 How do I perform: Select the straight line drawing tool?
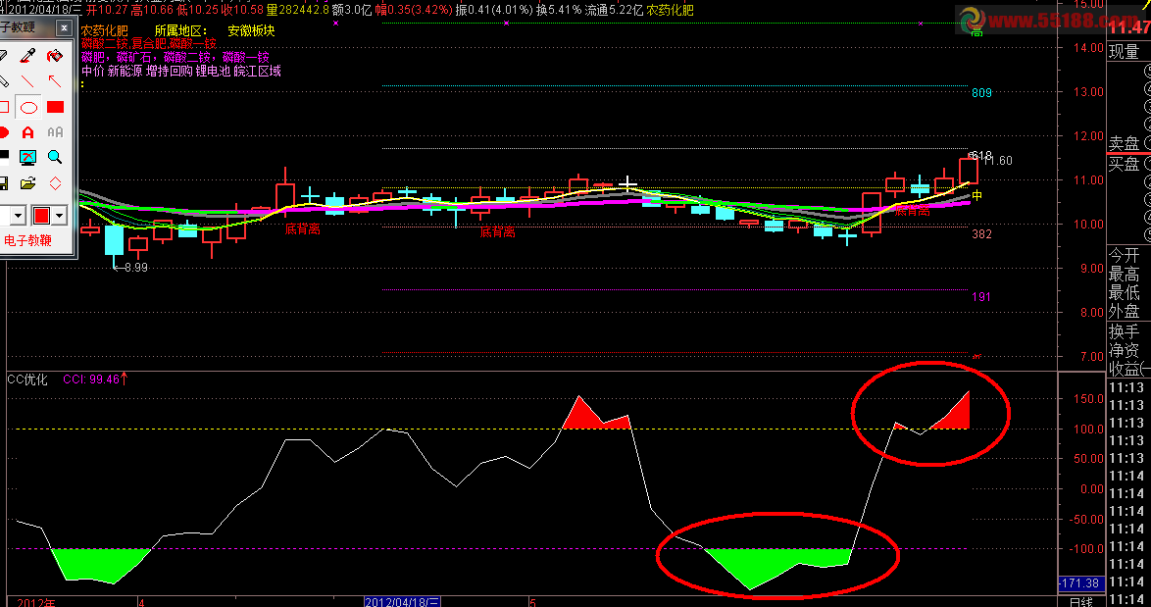[27, 81]
